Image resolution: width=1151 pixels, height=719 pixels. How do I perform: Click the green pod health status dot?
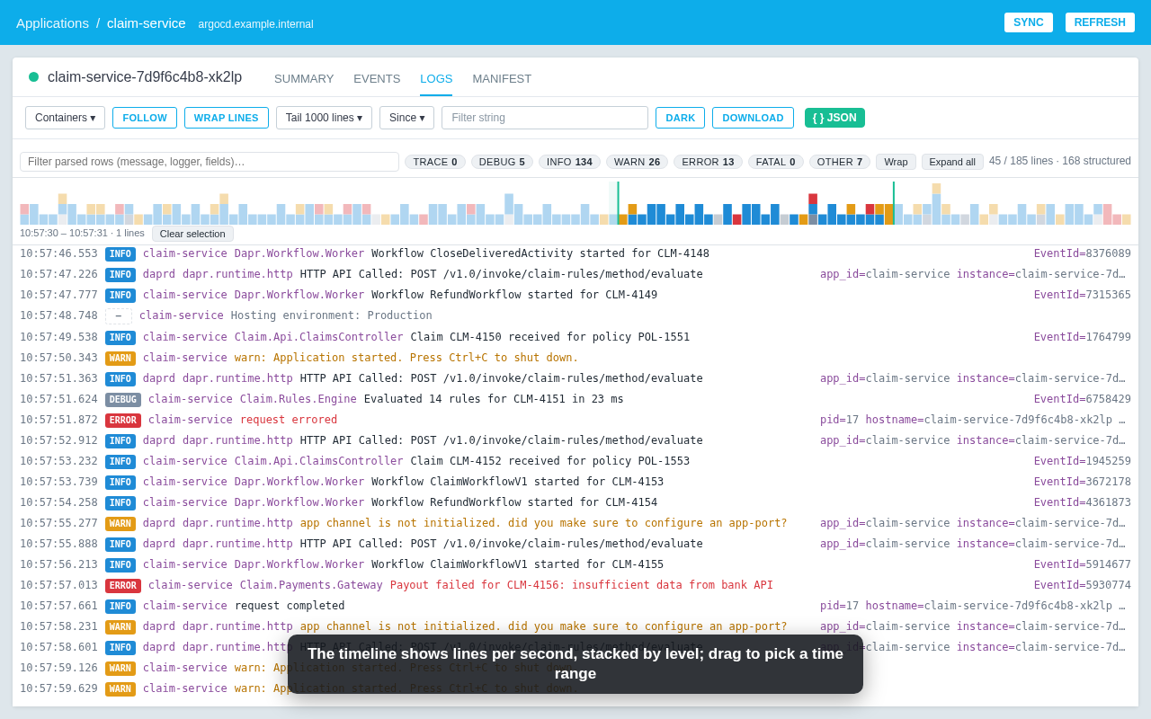pos(34,77)
